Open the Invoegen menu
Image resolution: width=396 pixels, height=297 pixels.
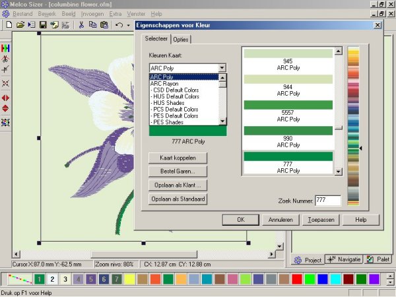point(92,14)
